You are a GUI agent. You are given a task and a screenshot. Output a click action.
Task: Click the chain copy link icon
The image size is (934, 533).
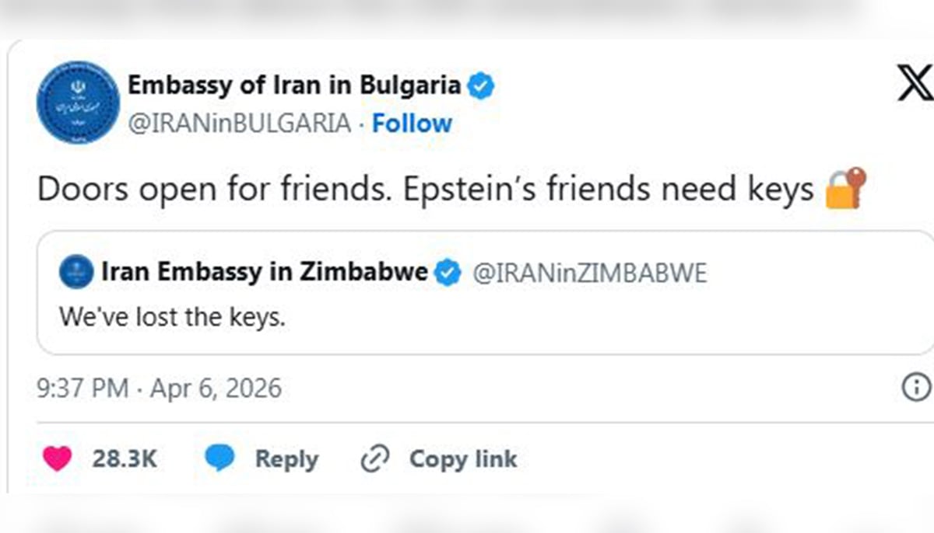point(374,459)
